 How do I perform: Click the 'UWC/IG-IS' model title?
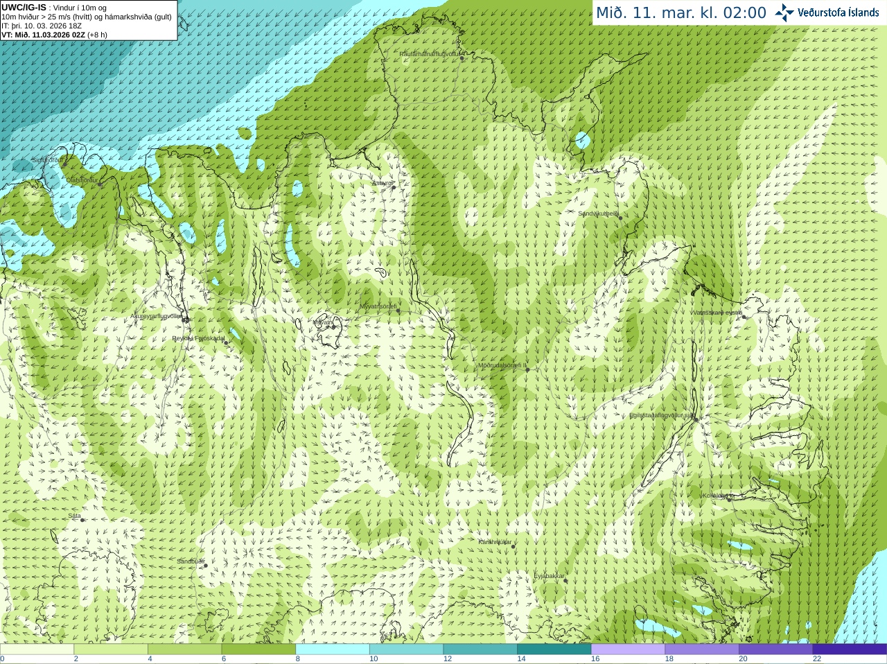tap(24, 8)
